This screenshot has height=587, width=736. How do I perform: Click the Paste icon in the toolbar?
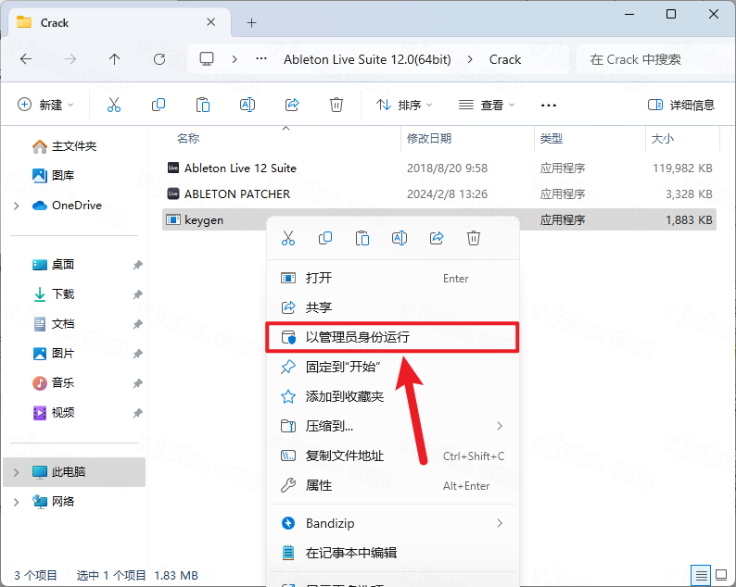tap(203, 106)
